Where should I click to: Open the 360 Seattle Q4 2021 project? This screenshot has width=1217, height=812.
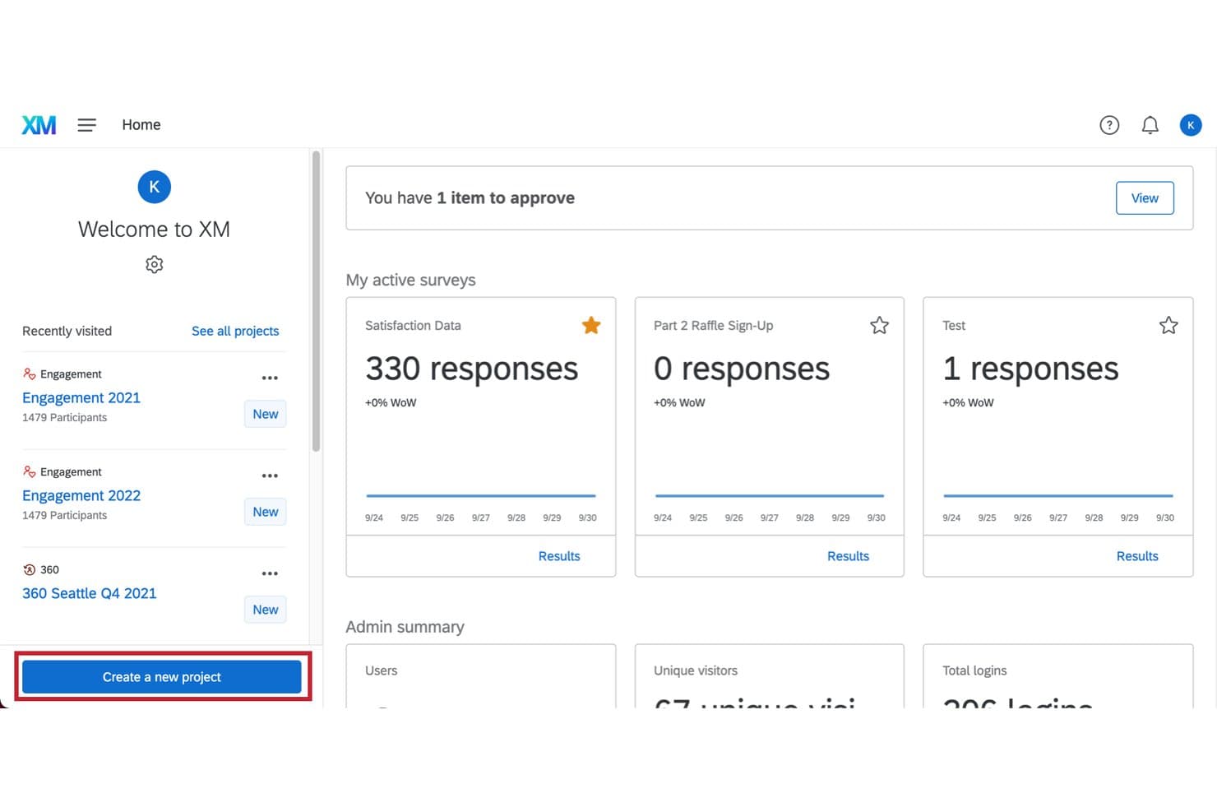tap(89, 594)
